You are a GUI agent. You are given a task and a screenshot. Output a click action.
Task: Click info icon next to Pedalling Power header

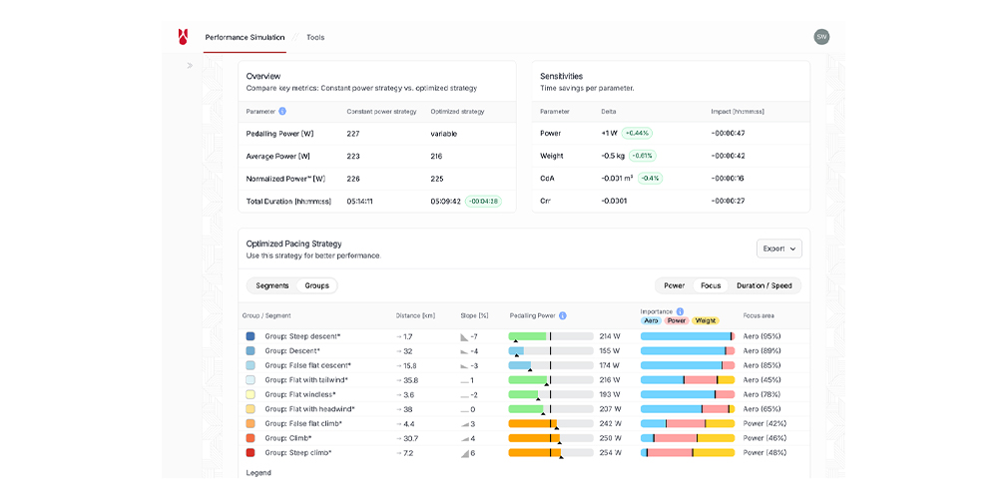563,315
